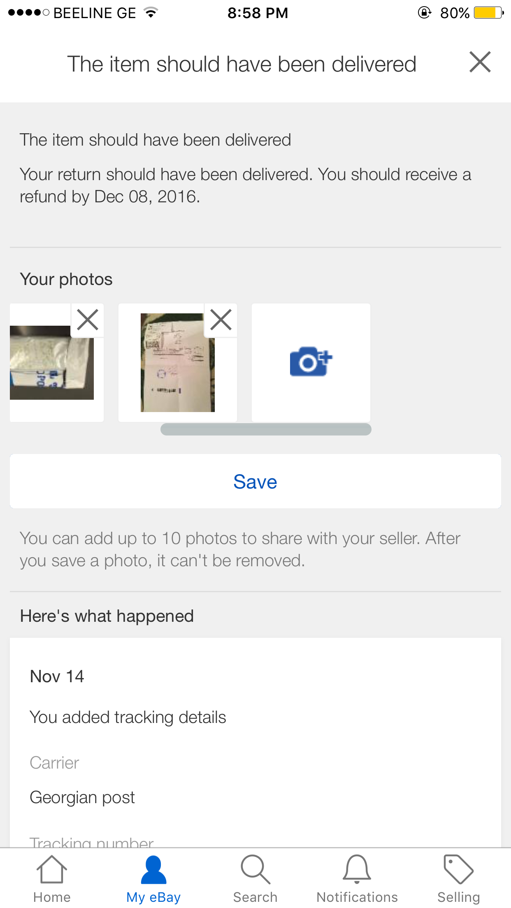
Task: Tap the battery indicator in status bar
Action: [x=489, y=13]
